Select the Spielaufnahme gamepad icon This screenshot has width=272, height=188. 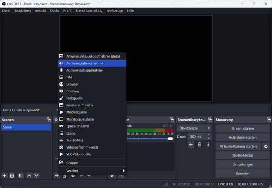(x=62, y=126)
